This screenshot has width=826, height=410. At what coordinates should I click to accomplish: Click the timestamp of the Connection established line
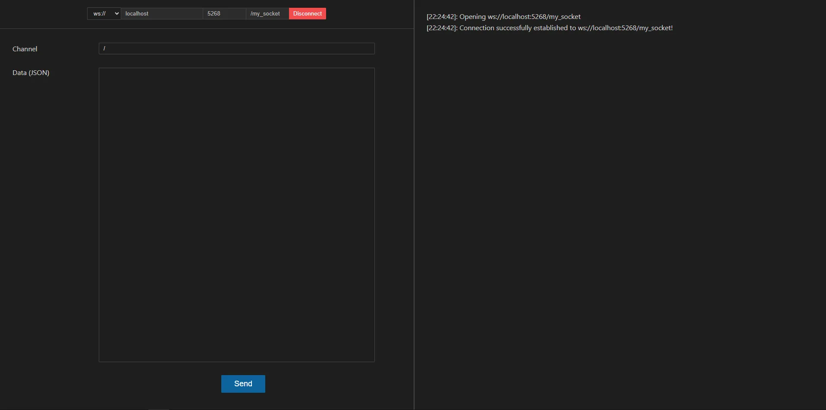point(442,28)
